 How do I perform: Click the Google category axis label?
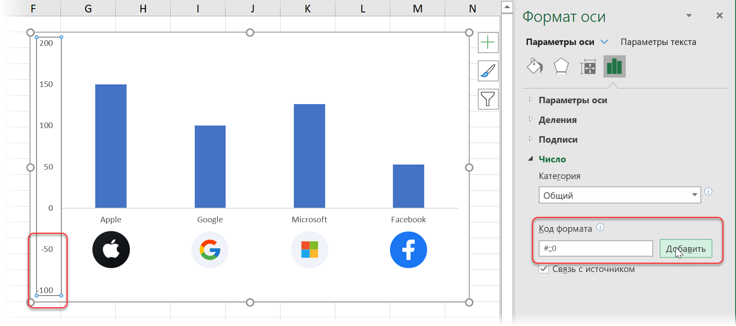click(x=210, y=220)
